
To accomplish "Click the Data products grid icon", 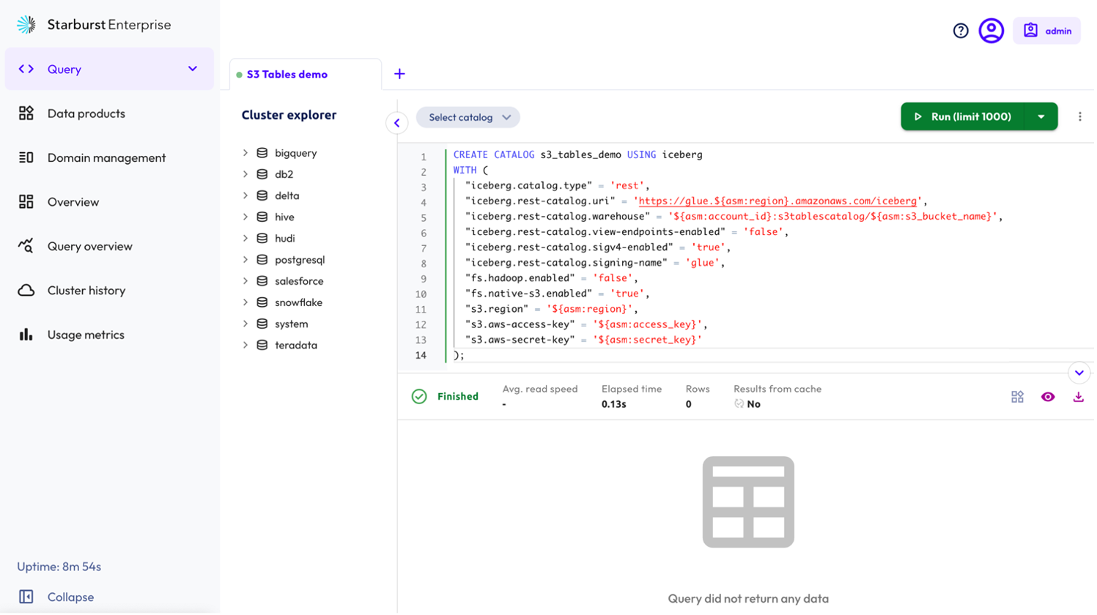I will point(26,113).
